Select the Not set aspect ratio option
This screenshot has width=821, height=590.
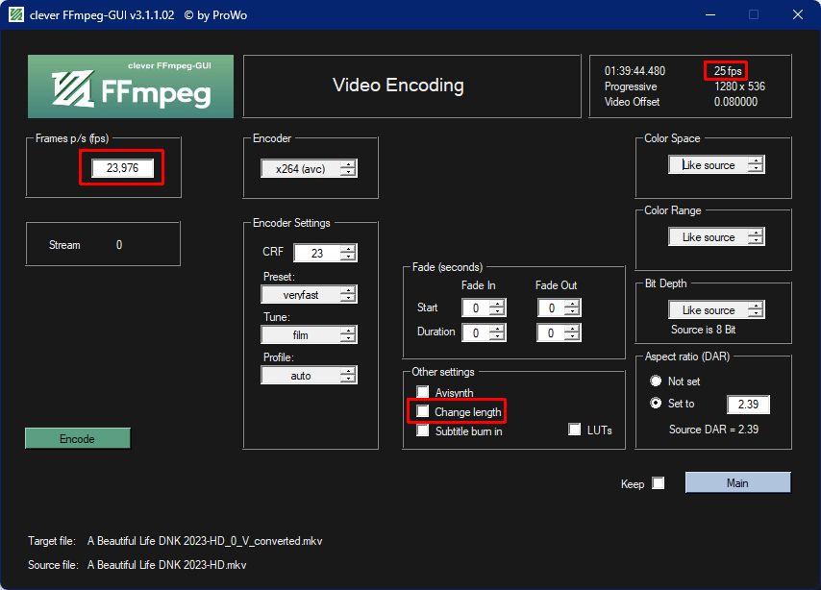pyautogui.click(x=656, y=381)
